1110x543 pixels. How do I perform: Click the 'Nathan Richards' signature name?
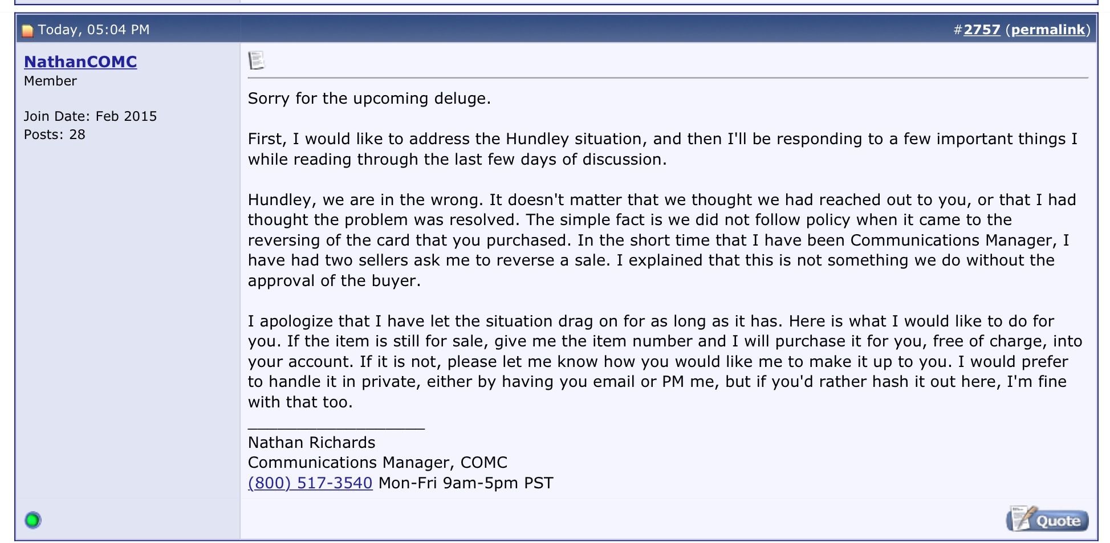point(312,443)
